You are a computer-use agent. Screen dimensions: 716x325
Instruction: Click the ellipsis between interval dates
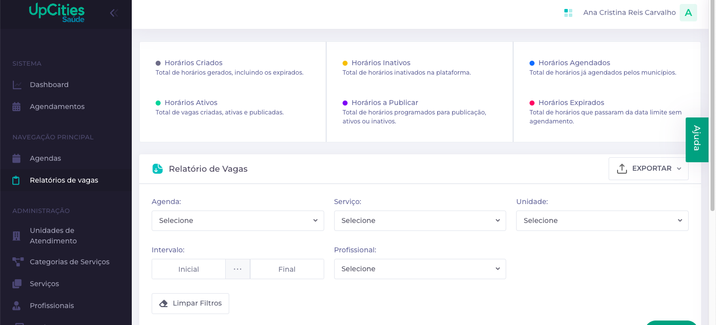pyautogui.click(x=238, y=269)
